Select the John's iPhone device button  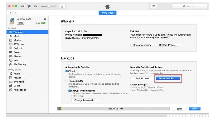108,13
